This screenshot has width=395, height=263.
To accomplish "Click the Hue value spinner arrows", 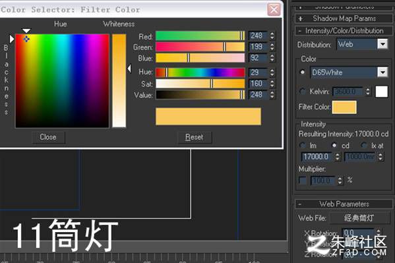I will (x=272, y=73).
